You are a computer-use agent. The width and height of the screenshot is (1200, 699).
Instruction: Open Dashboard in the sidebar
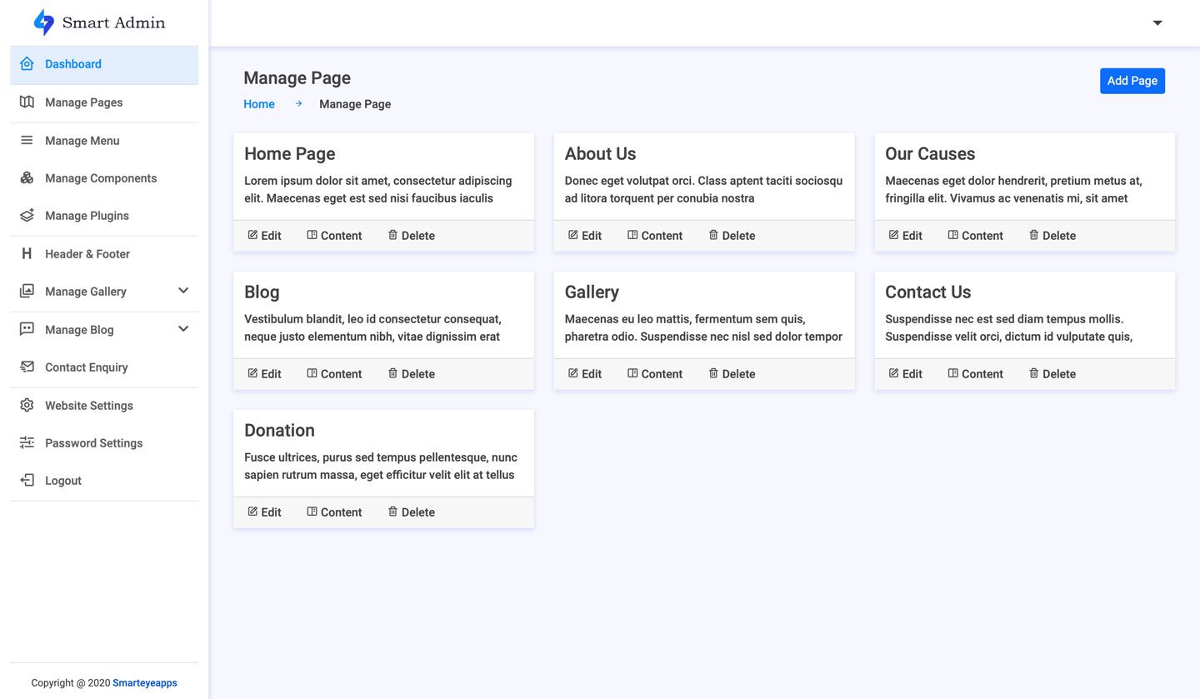click(73, 64)
